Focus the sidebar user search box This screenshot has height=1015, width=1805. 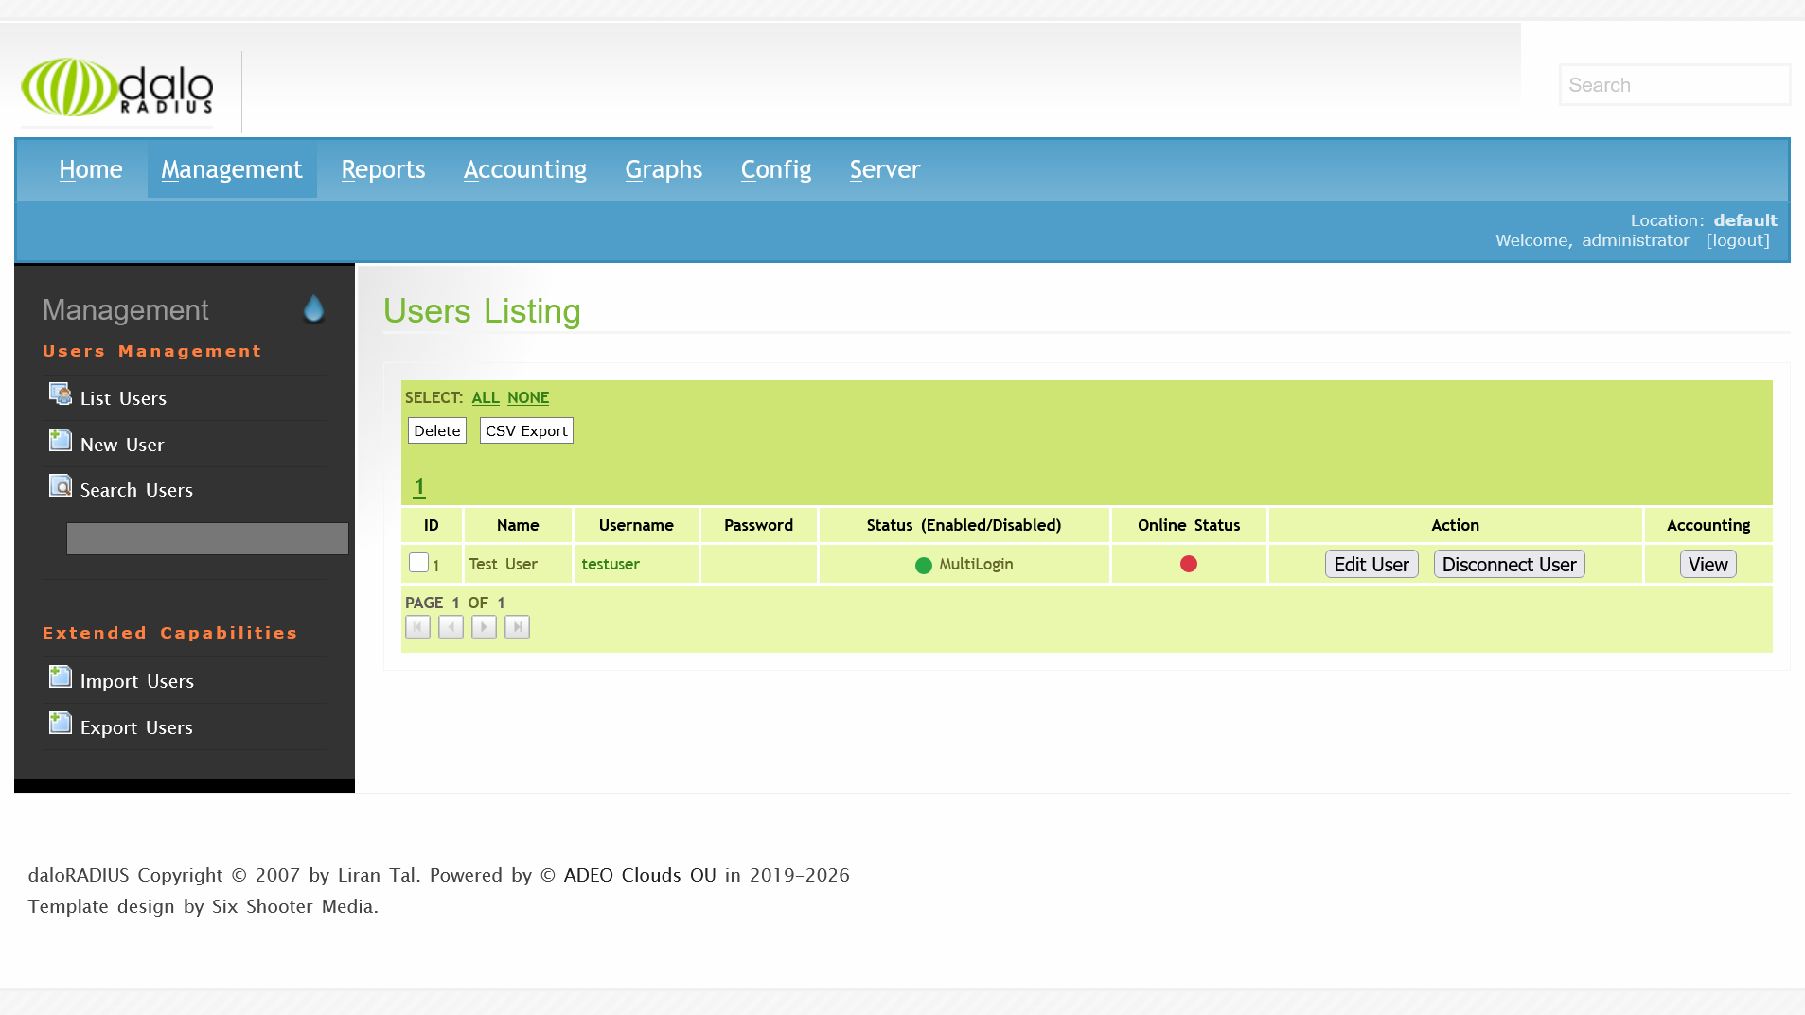point(207,538)
